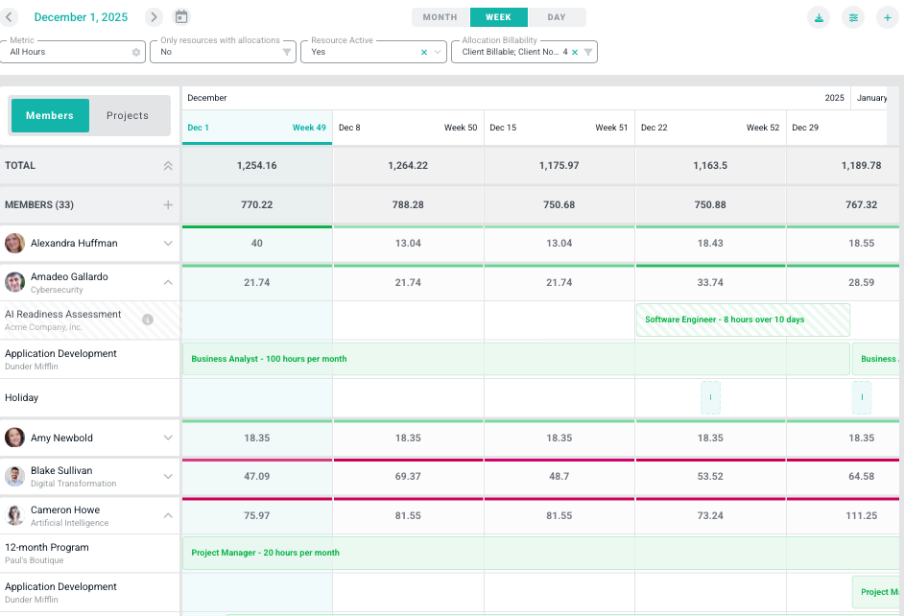This screenshot has height=616, width=904.
Task: Collapse the TOTAL row with double chevron
Action: click(168, 166)
